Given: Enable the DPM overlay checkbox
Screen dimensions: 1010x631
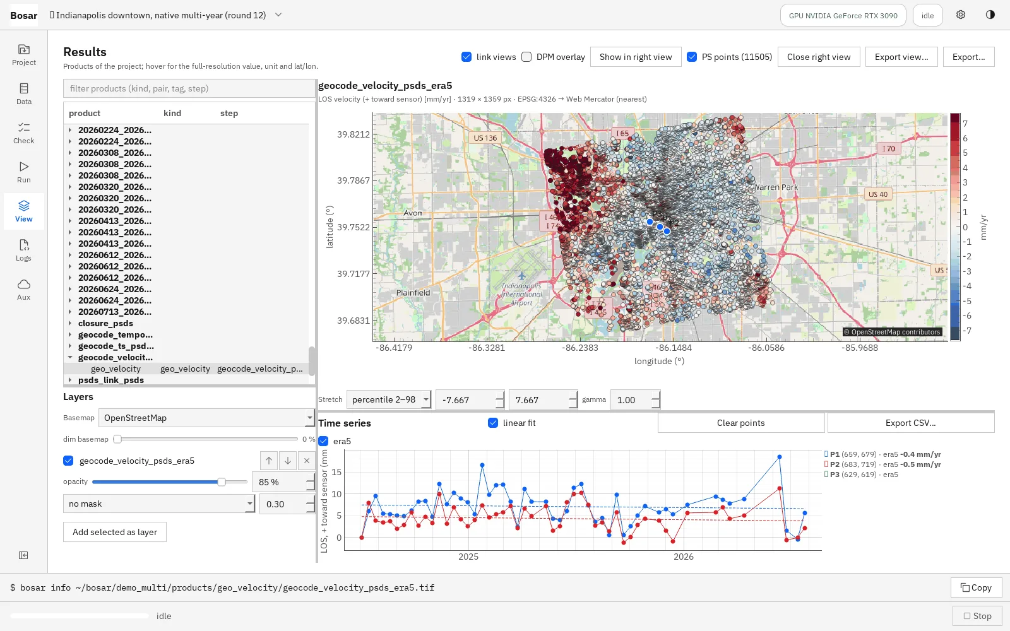Looking at the screenshot, I should click(x=526, y=57).
